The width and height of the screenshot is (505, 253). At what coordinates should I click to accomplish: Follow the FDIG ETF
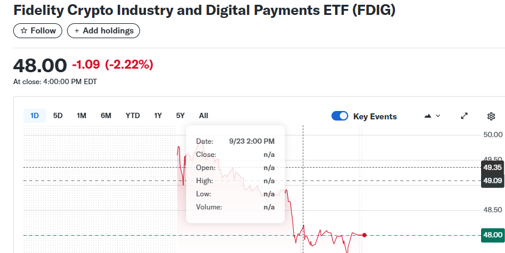click(x=38, y=30)
